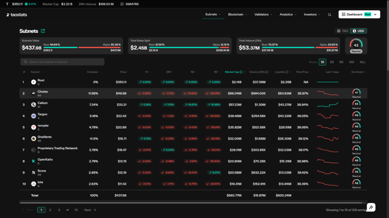Open the sparkle AI assistant button

coord(371,207)
